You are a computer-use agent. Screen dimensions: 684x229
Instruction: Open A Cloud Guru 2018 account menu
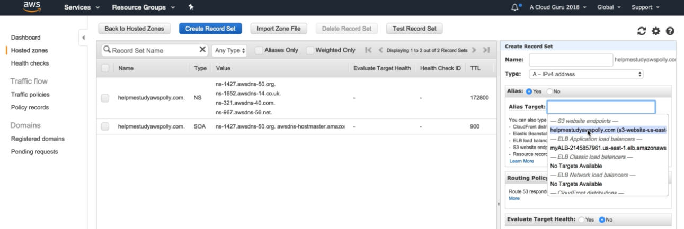tap(557, 8)
